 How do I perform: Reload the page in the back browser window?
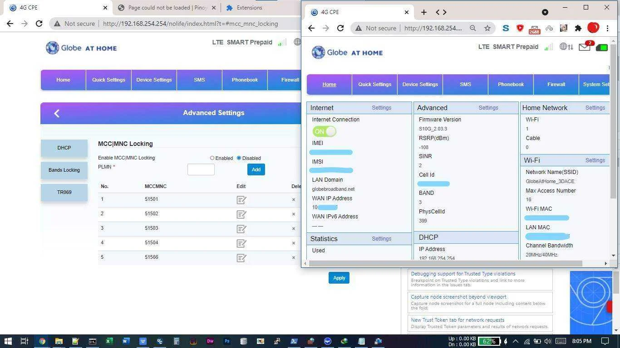coord(39,24)
